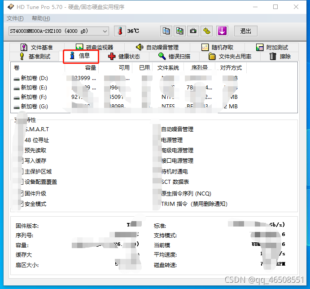Click the HD Tune Pro title bar icon
Screen dimensions: 310x289
[11, 7]
